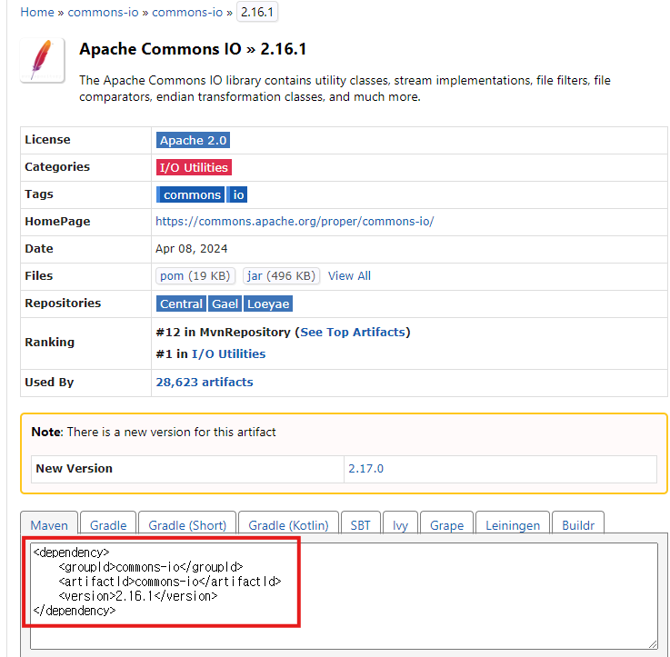The width and height of the screenshot is (670, 657).
Task: Open 28,623 artifacts usage link
Action: pyautogui.click(x=205, y=383)
